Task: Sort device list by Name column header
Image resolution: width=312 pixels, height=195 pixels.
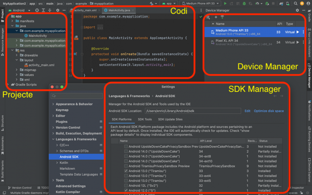Action: pos(220,24)
